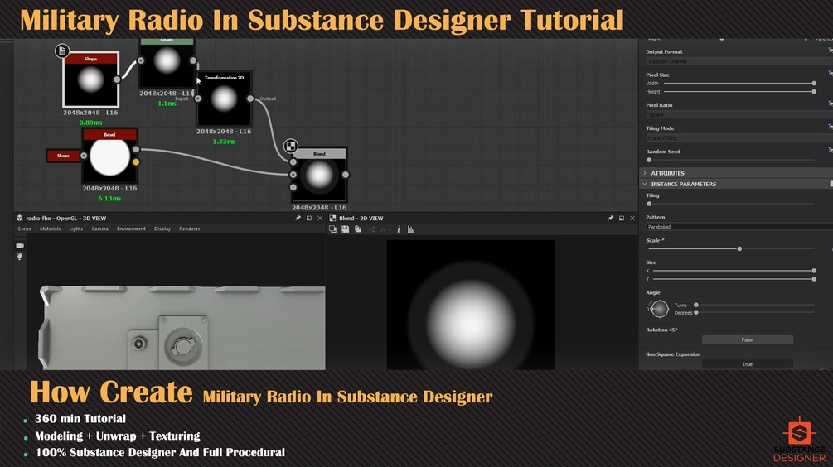Viewport: 833px width, 467px height.
Task: Click the Angle Degrees slider handle
Action: tap(696, 312)
